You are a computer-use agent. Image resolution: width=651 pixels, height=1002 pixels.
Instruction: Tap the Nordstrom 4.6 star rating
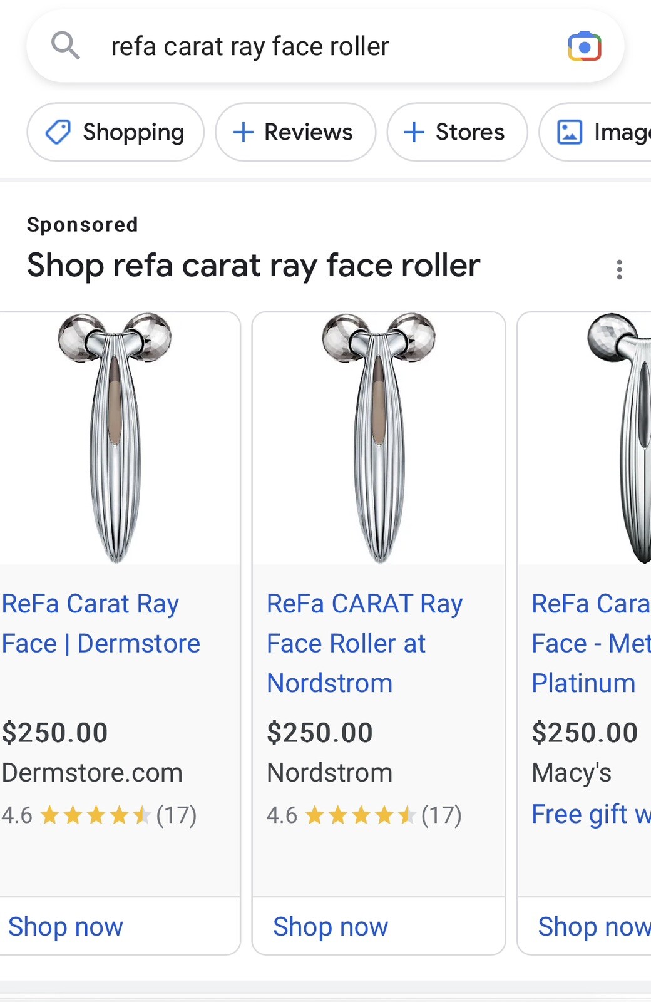(364, 815)
